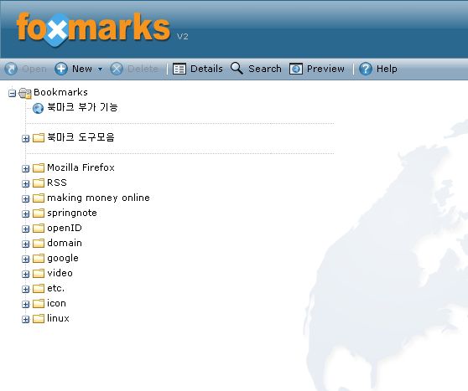The image size is (468, 391).
Task: Open the dropdown arrow next to New
Action: [x=101, y=69]
